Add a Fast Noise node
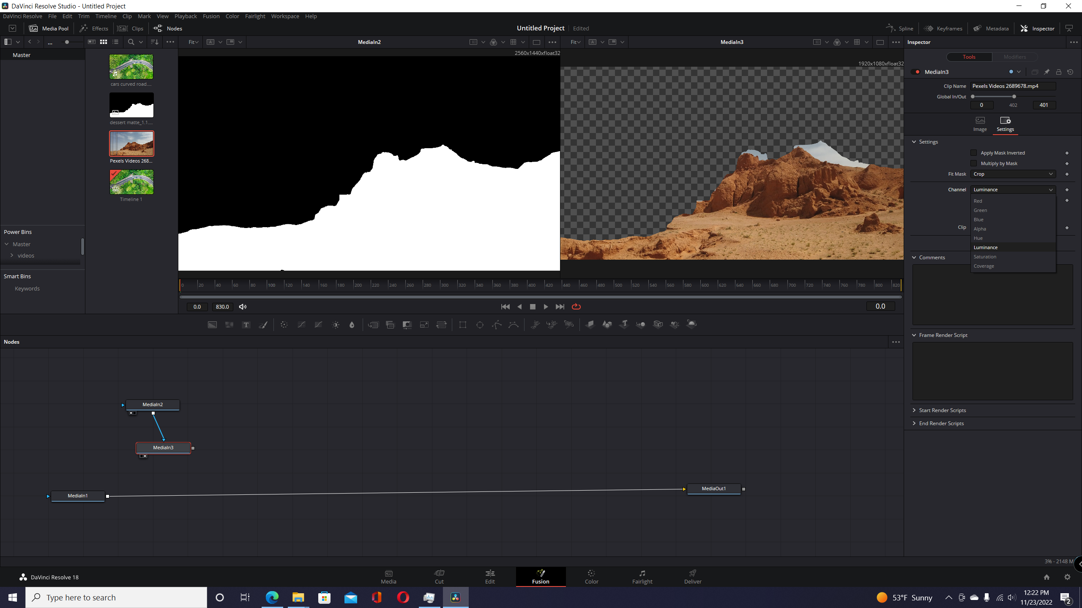 [x=229, y=325]
